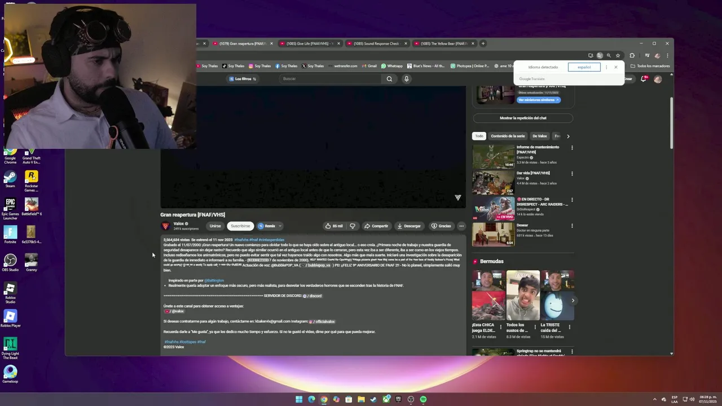The image size is (722, 406).
Task: Open the Whatsapp bookmark
Action: pos(392,66)
